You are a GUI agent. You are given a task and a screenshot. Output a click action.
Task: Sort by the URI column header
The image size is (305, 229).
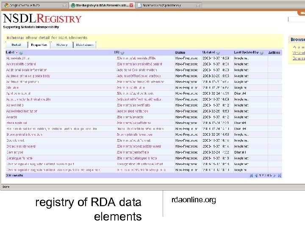[x=116, y=53]
